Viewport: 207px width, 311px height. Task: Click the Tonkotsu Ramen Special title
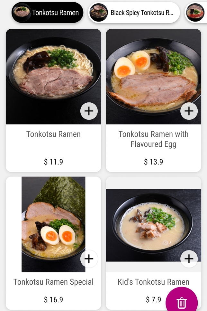(x=53, y=282)
